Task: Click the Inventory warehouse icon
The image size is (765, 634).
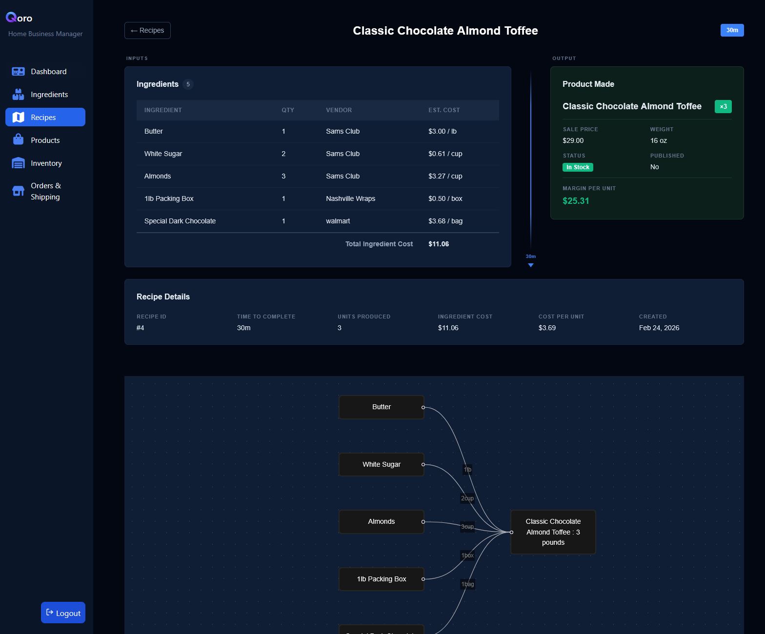Action: pyautogui.click(x=18, y=163)
